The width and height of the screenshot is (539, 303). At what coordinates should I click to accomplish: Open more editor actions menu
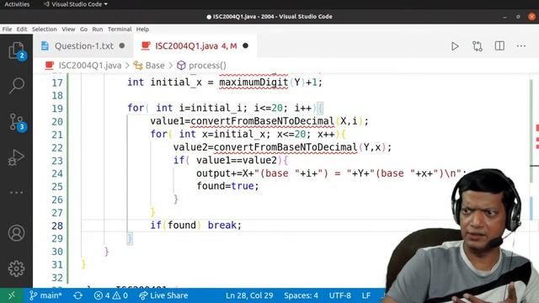point(521,45)
